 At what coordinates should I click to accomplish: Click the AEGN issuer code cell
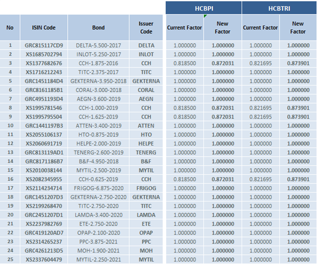pyautogui.click(x=146, y=98)
